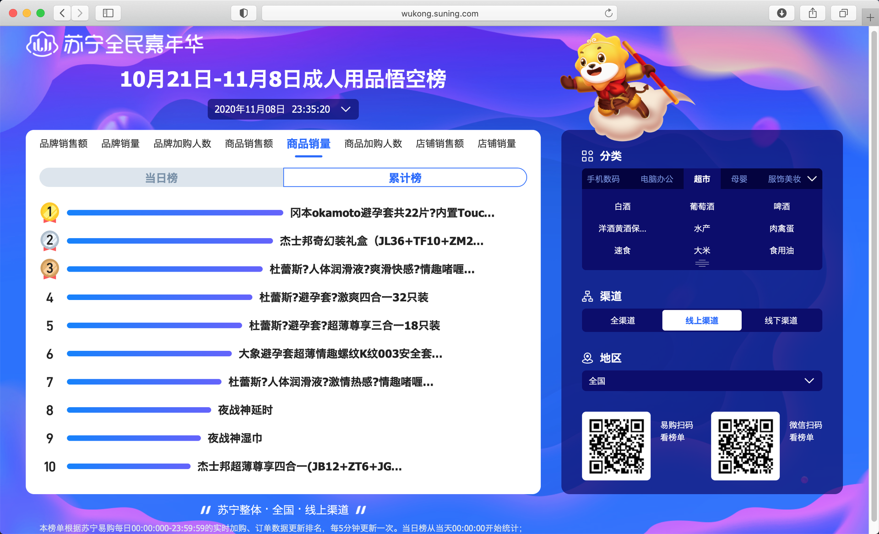Open the 夜战神湿巾 product entry
This screenshot has width=879, height=534.
[235, 438]
